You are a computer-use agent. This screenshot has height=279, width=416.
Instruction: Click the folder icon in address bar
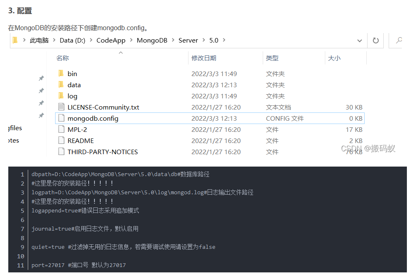pyautogui.click(x=15, y=40)
